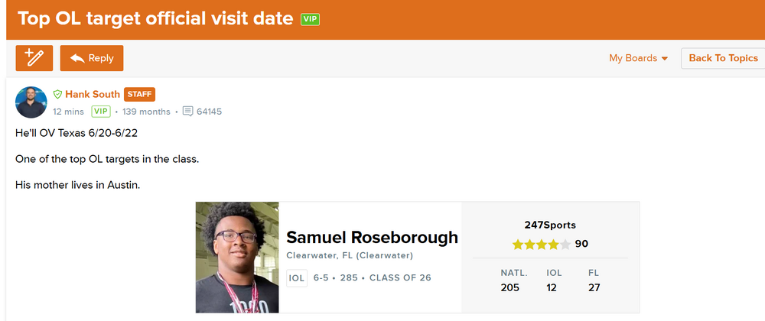Click Hank South's avatar photo
The height and width of the screenshot is (321, 765).
(x=31, y=102)
